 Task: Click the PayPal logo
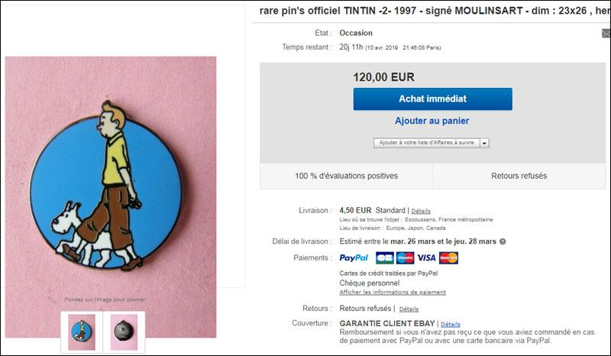[x=354, y=257]
